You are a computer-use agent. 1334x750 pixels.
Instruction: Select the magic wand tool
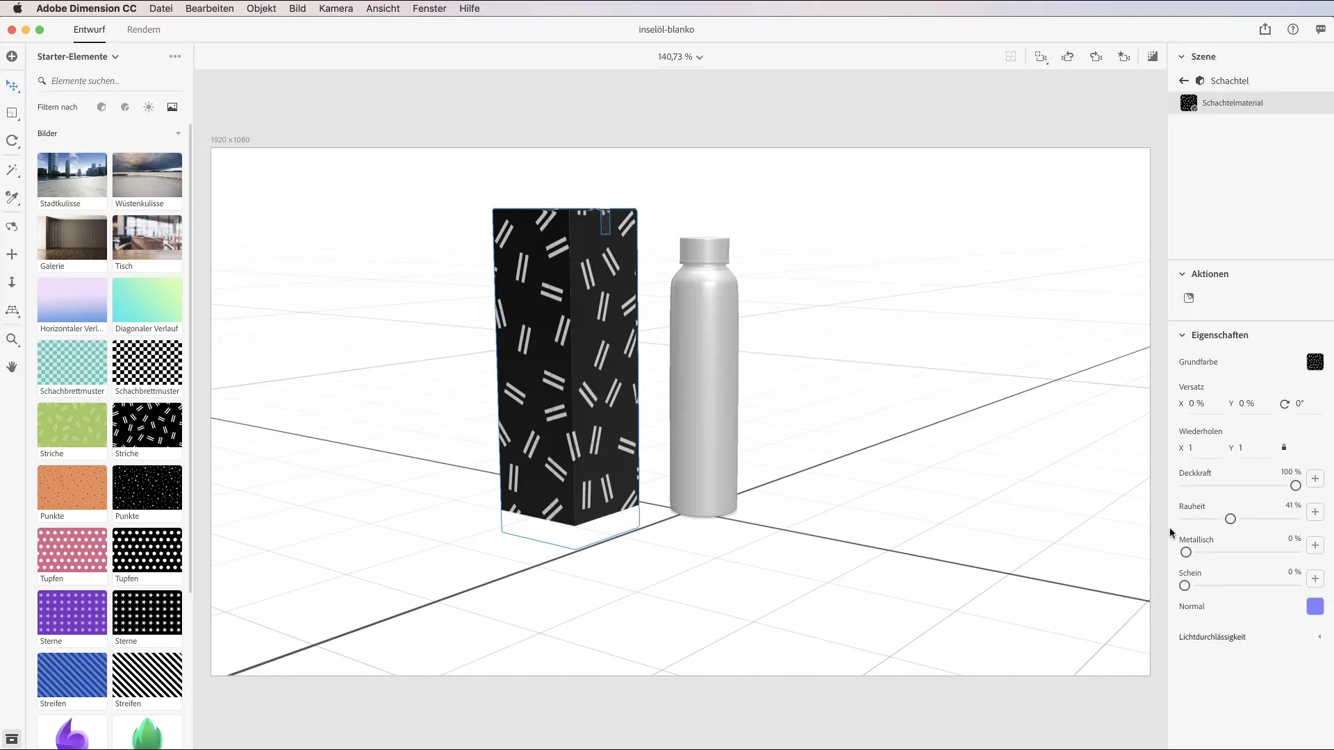[x=12, y=170]
